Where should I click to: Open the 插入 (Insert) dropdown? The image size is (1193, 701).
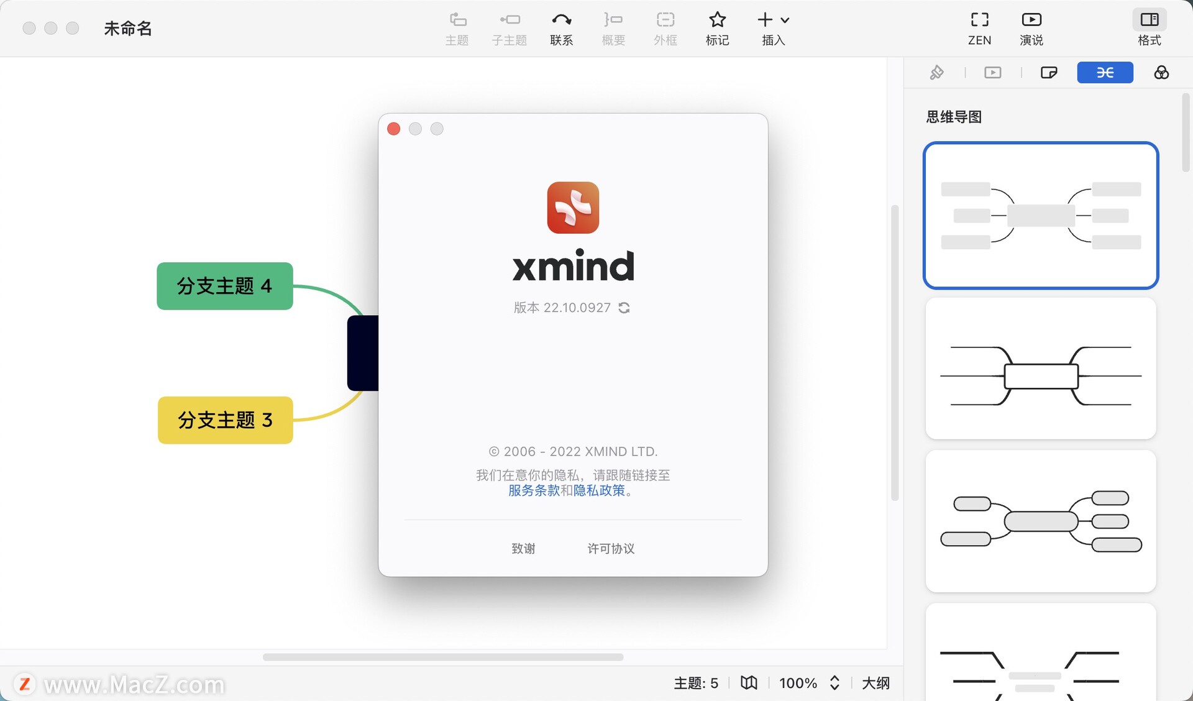click(x=774, y=29)
